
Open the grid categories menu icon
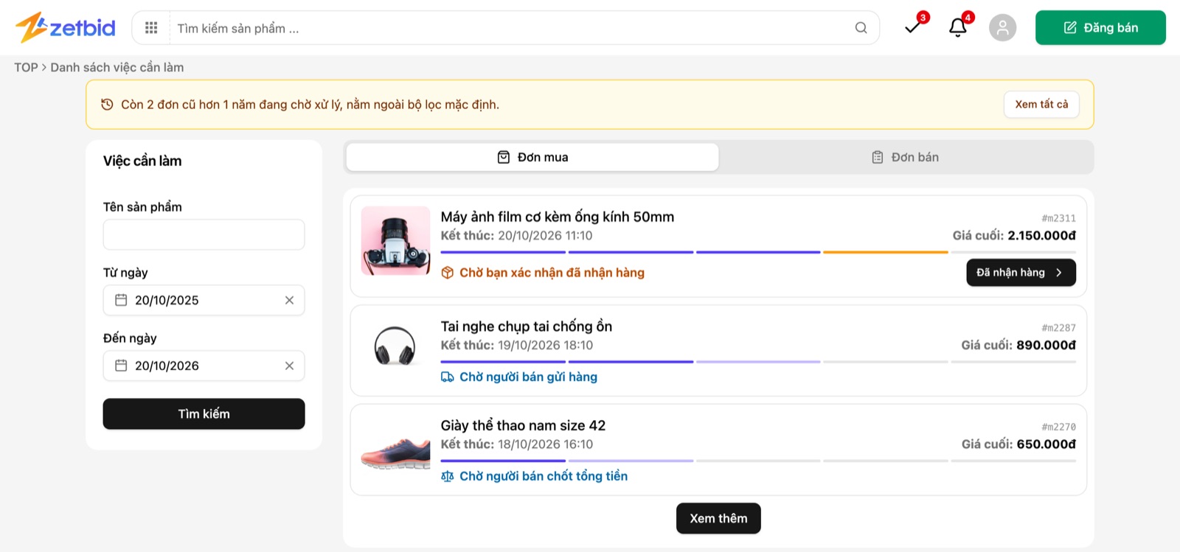[x=151, y=28]
